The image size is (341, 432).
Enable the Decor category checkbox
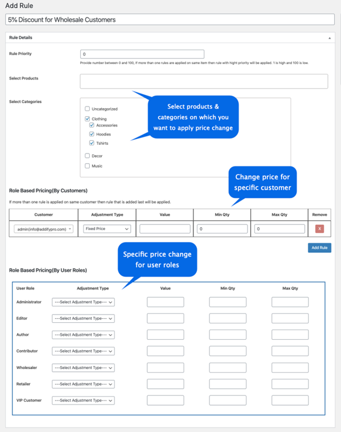[87, 156]
